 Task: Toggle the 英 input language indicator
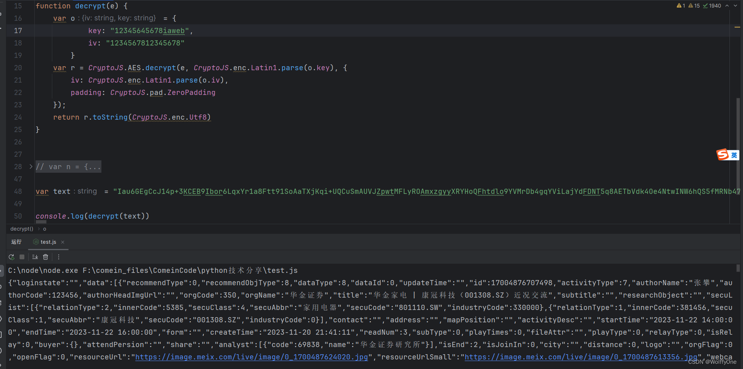(x=734, y=155)
